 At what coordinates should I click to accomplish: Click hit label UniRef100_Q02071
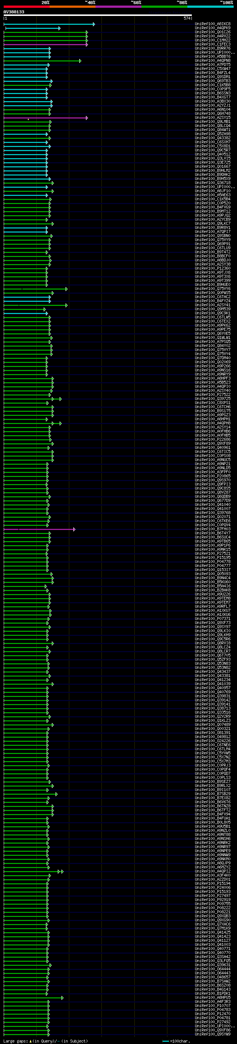[x=213, y=517]
